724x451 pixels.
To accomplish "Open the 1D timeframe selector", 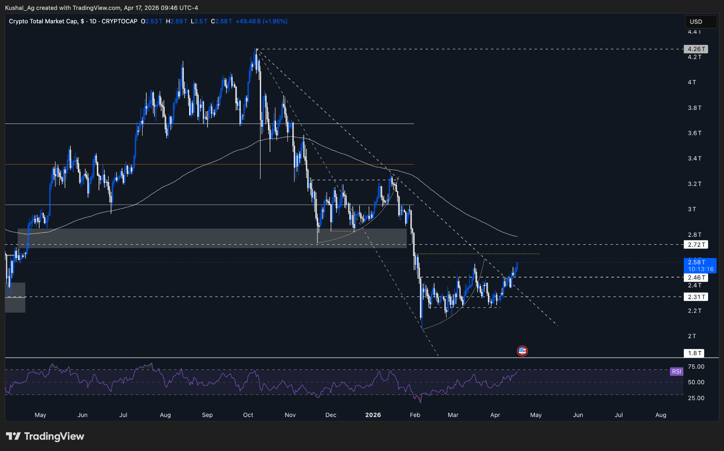I will click(x=93, y=21).
